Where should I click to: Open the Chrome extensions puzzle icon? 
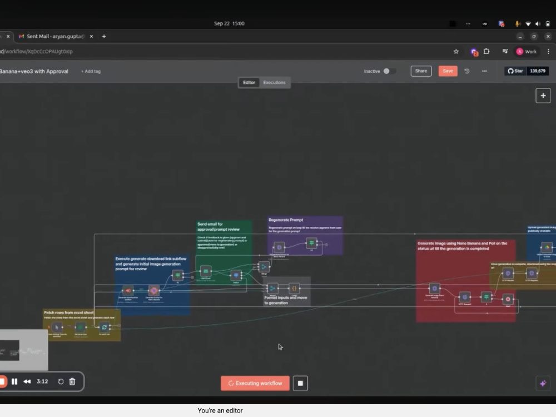487,51
